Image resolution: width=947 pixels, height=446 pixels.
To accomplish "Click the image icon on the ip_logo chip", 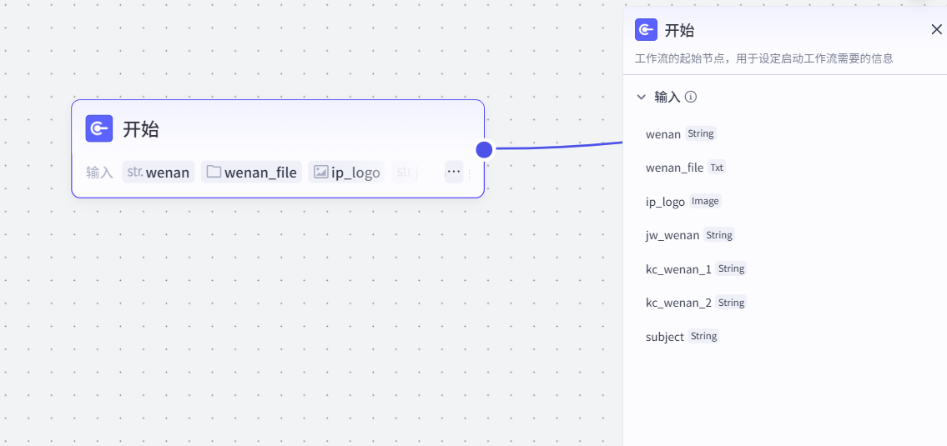I will (x=320, y=173).
